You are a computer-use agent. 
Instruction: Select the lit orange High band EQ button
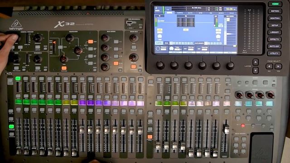[91, 42]
